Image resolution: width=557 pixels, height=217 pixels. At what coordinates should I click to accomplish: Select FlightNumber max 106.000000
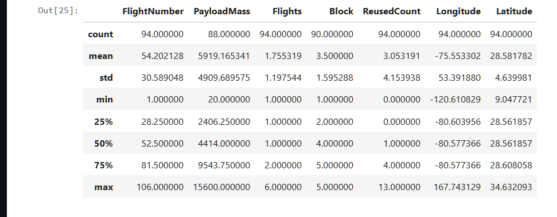point(160,187)
